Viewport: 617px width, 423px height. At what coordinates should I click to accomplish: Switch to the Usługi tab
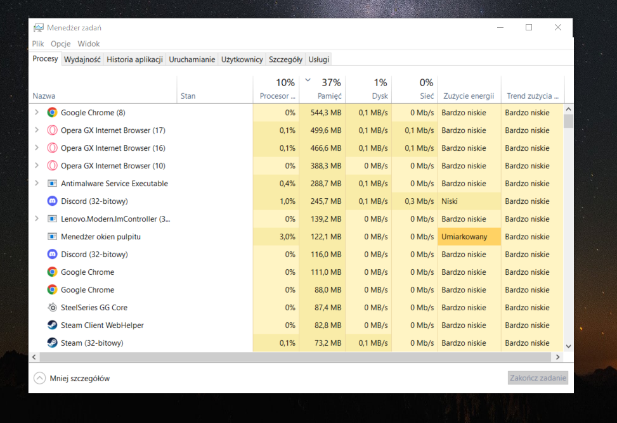tap(319, 60)
